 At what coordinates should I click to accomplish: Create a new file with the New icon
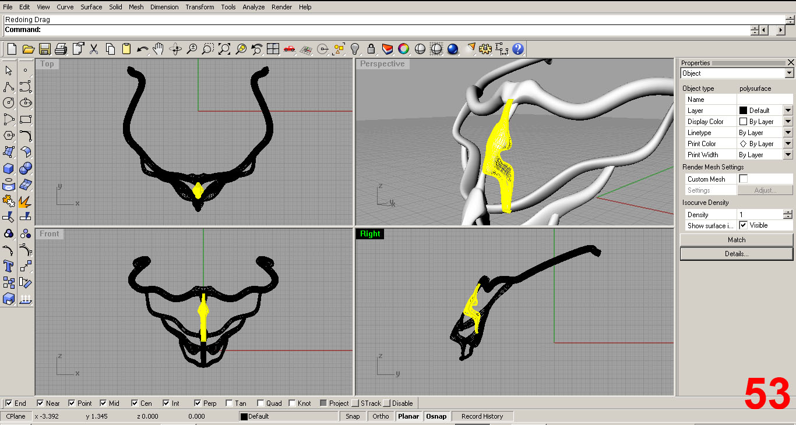click(12, 49)
